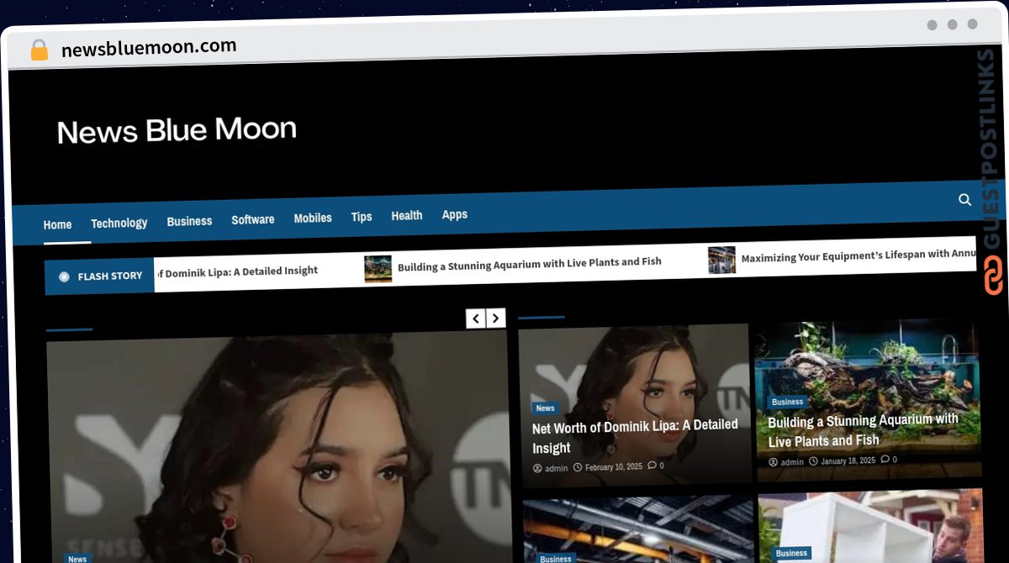Viewport: 1009px width, 563px height.
Task: Open the Tips menu item
Action: 362,217
